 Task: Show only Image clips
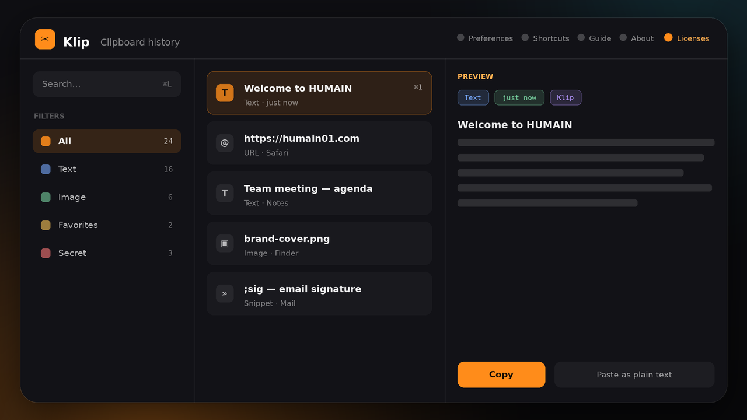[107, 197]
